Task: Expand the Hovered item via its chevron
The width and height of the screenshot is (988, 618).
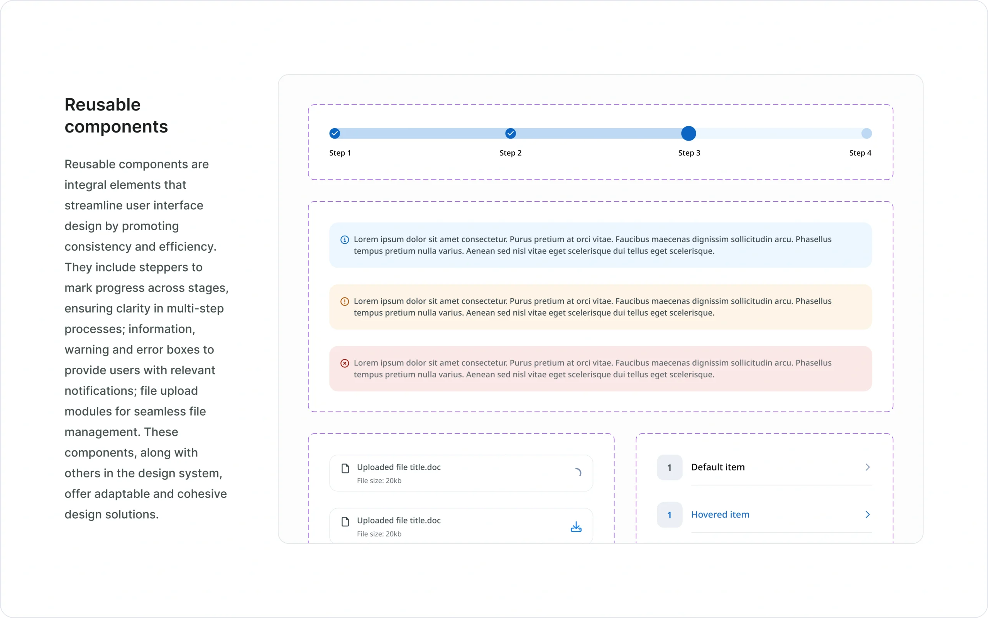Action: [x=868, y=514]
